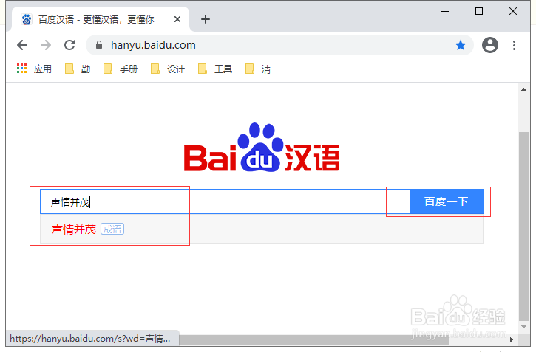Open a new tab with plus button
Image resolution: width=536 pixels, height=352 pixels.
click(x=206, y=19)
